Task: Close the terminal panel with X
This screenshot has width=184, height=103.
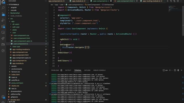Action: [181, 70]
